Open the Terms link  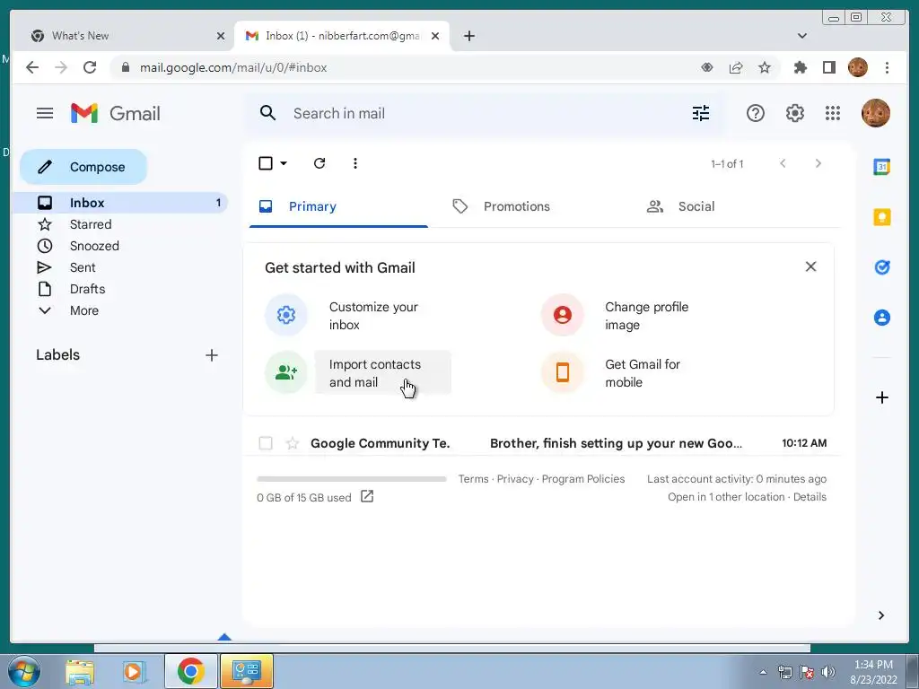(x=474, y=479)
